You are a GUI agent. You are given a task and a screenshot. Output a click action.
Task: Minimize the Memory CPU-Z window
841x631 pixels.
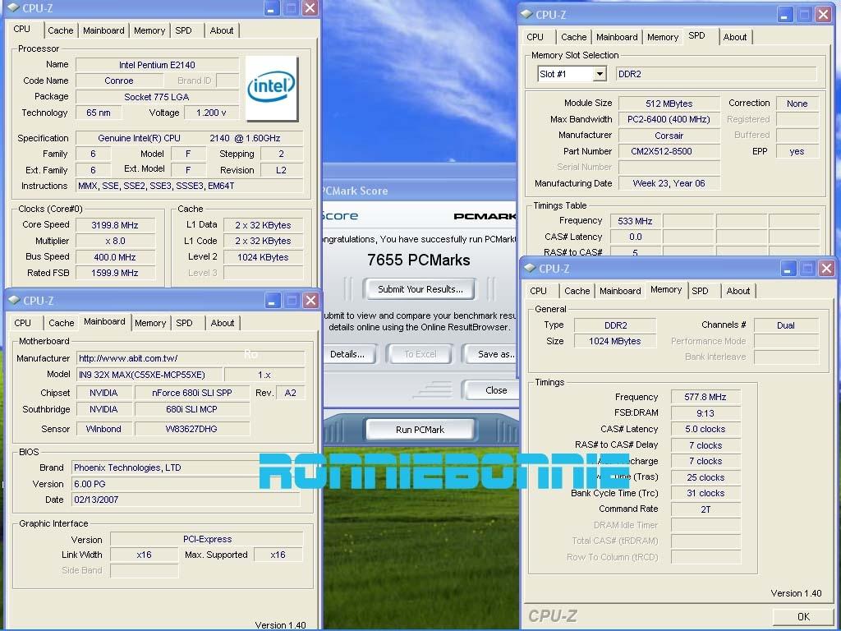(788, 269)
